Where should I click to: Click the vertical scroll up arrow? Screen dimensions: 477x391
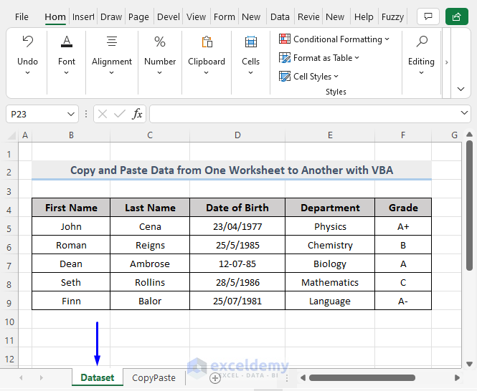(469, 135)
